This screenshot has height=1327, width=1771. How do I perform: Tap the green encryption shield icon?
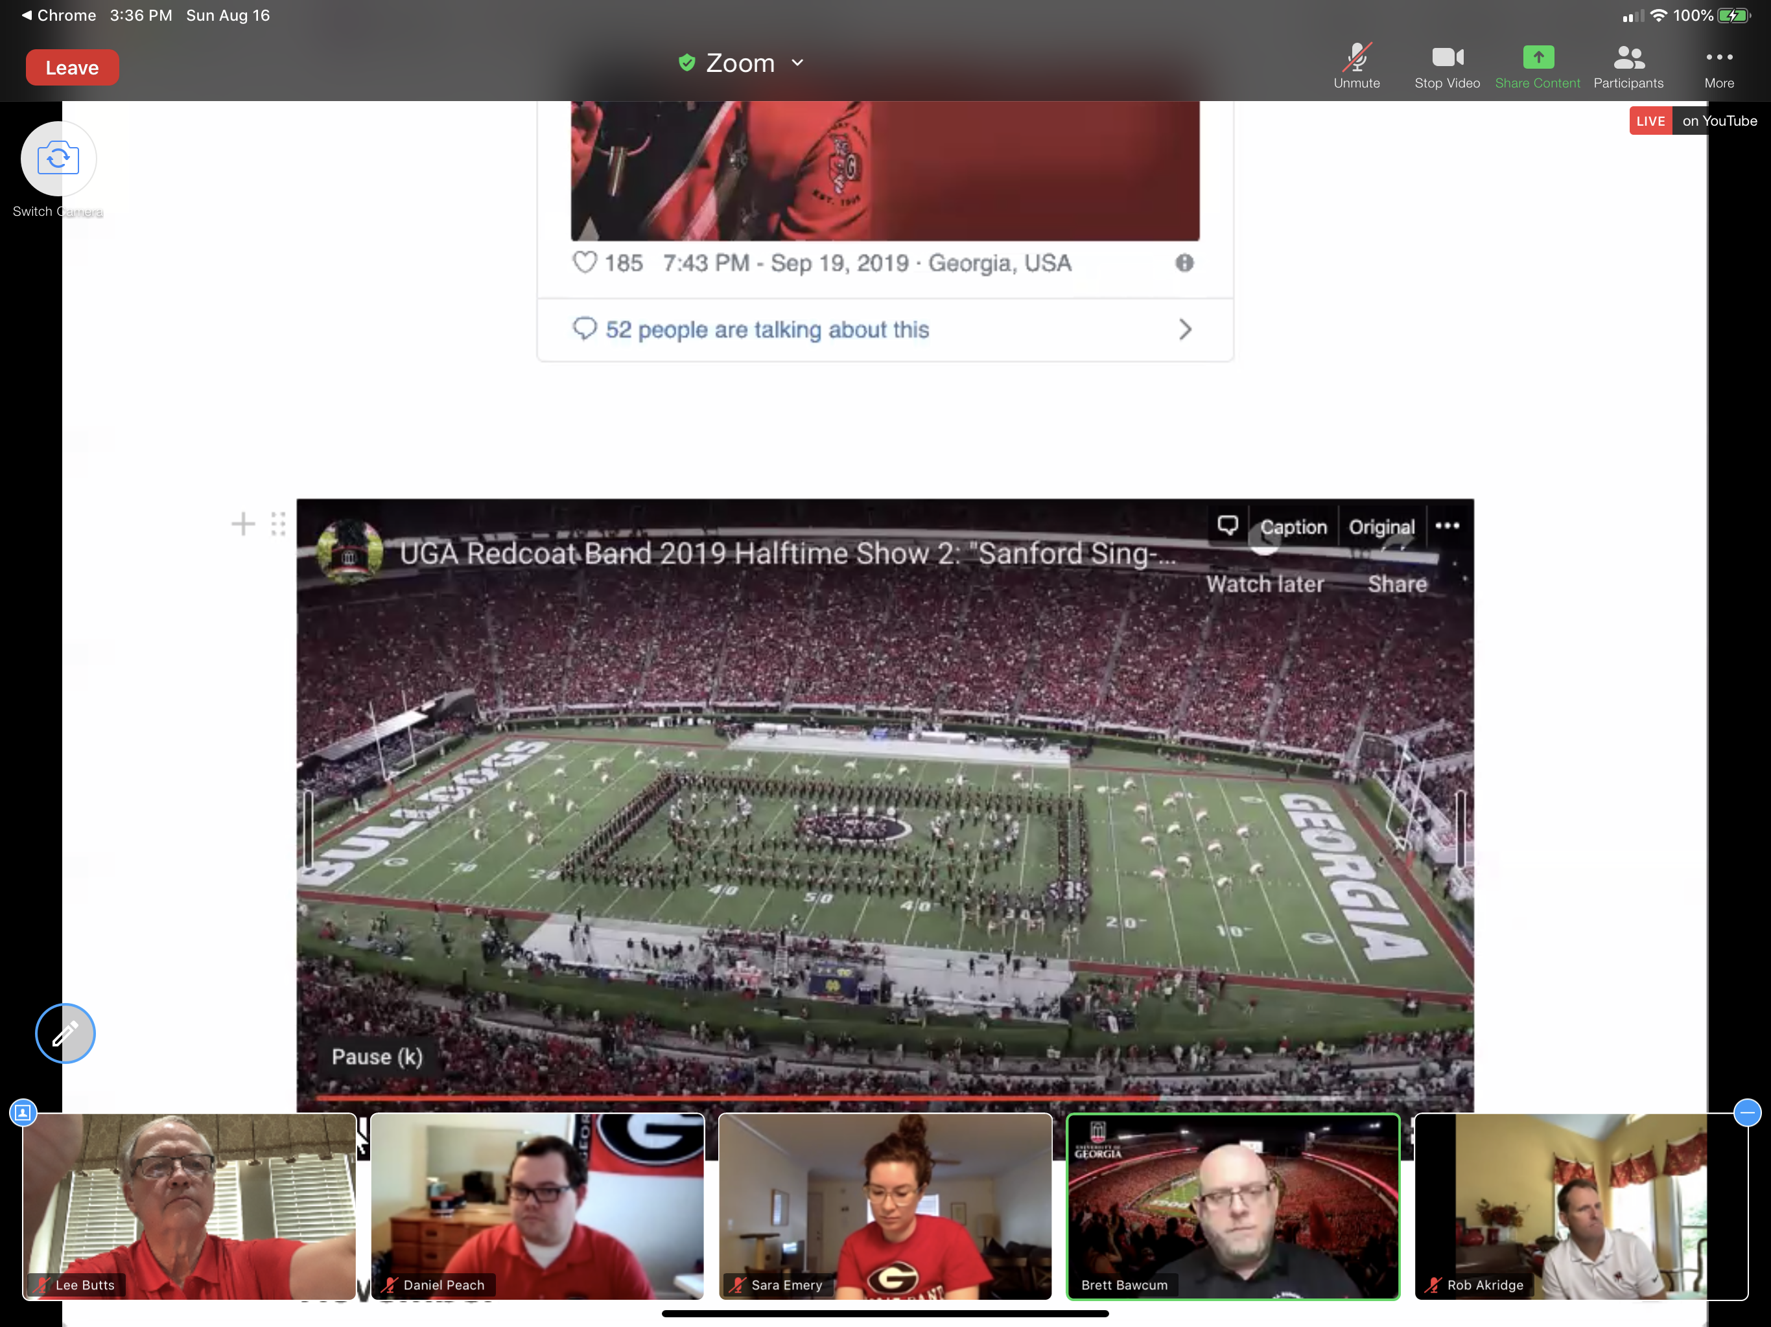click(x=686, y=62)
